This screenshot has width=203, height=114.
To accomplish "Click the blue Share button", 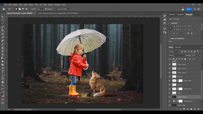I will click(189, 9).
